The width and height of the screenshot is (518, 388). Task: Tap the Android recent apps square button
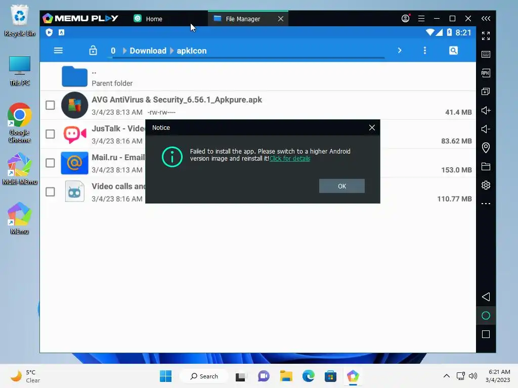point(486,334)
